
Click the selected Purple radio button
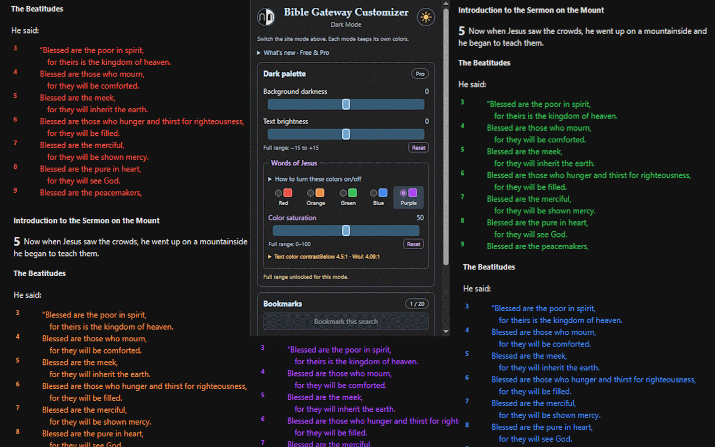pos(403,193)
